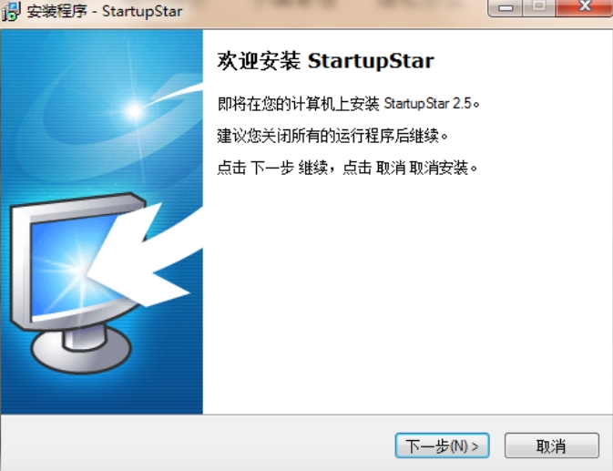The height and width of the screenshot is (471, 613).
Task: Click the 欢迎安装 StartupStar heading
Action: (x=326, y=61)
